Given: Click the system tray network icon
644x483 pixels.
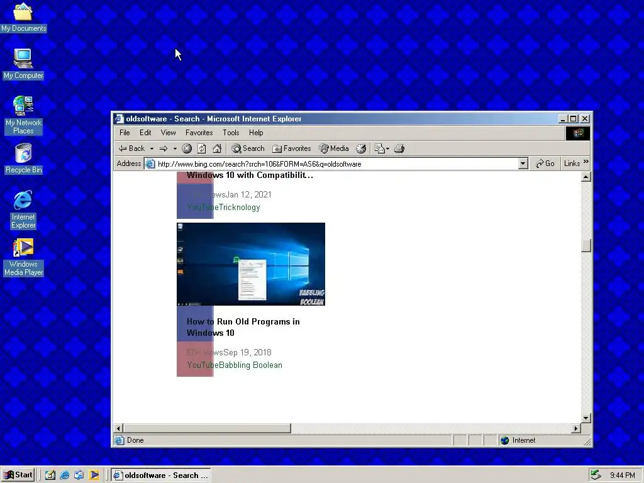Looking at the screenshot, I should 595,475.
